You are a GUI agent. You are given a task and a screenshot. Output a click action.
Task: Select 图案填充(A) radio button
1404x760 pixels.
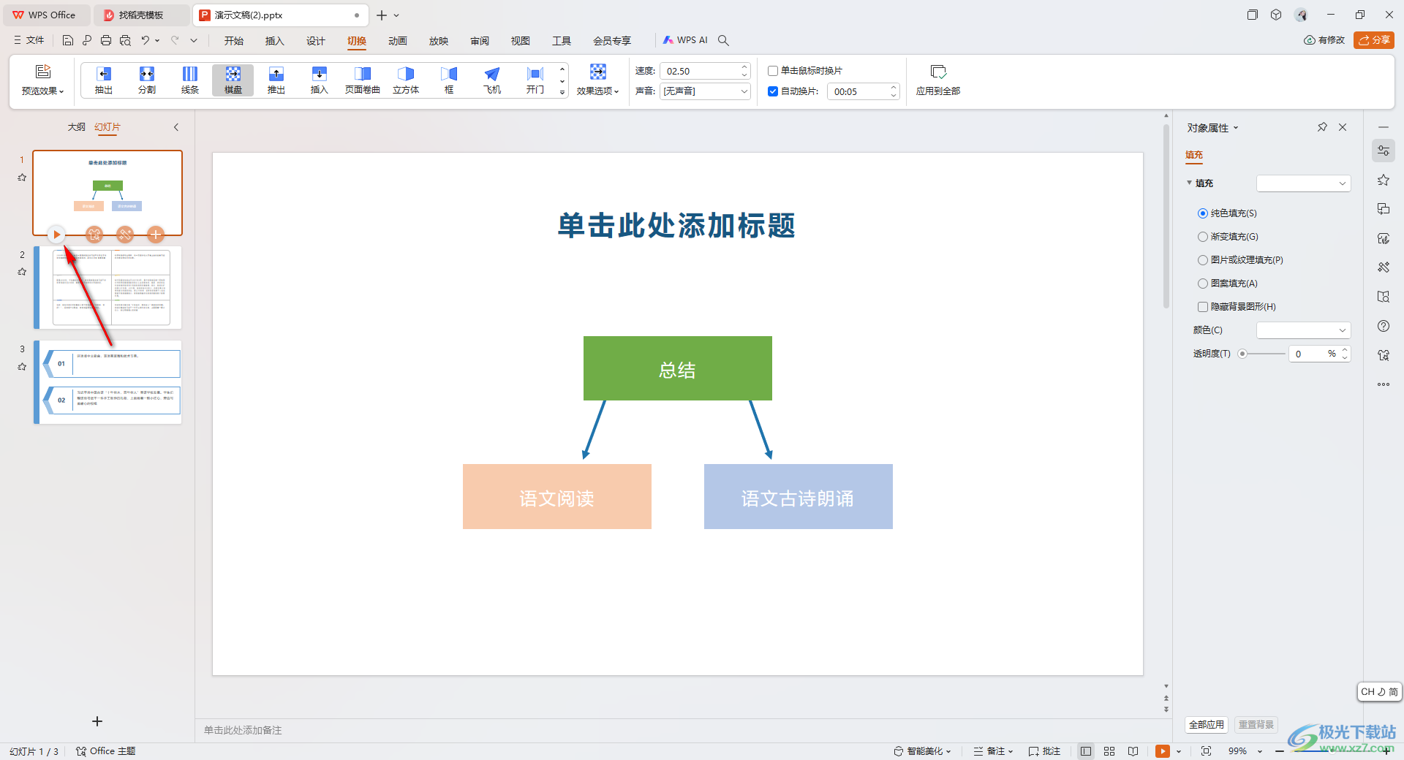[x=1202, y=284]
